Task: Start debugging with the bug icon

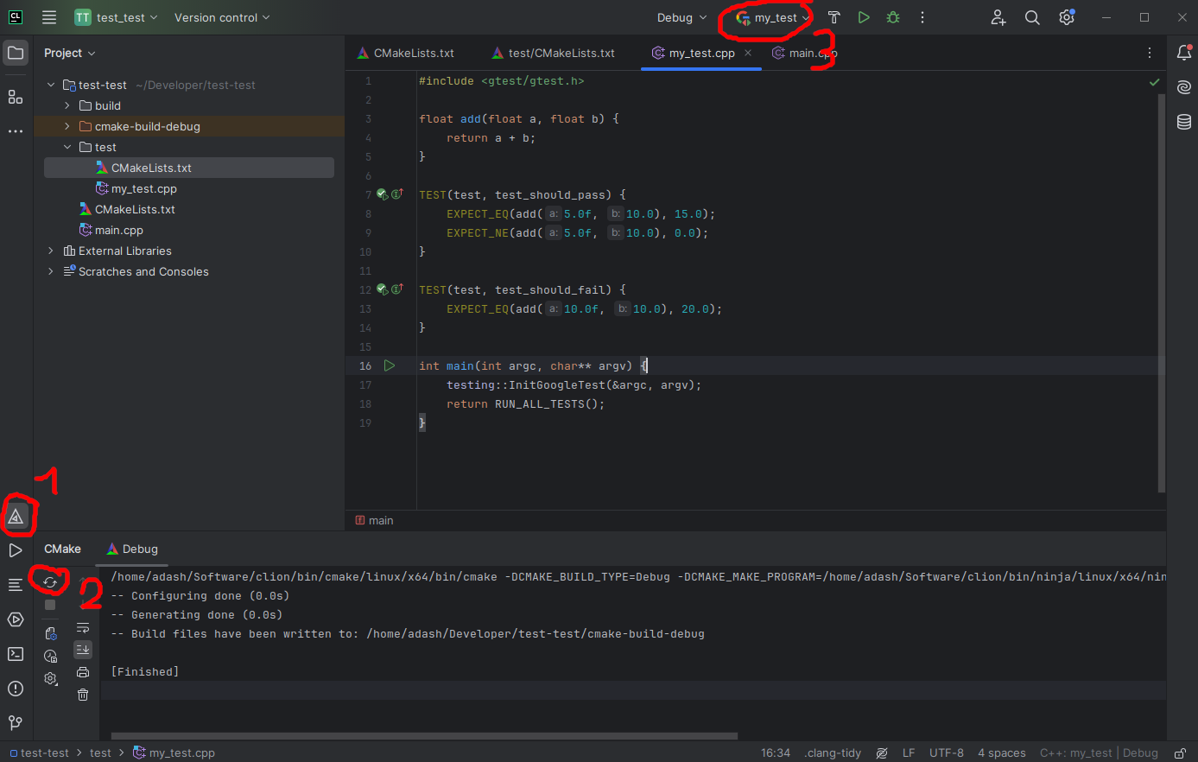Action: click(893, 17)
